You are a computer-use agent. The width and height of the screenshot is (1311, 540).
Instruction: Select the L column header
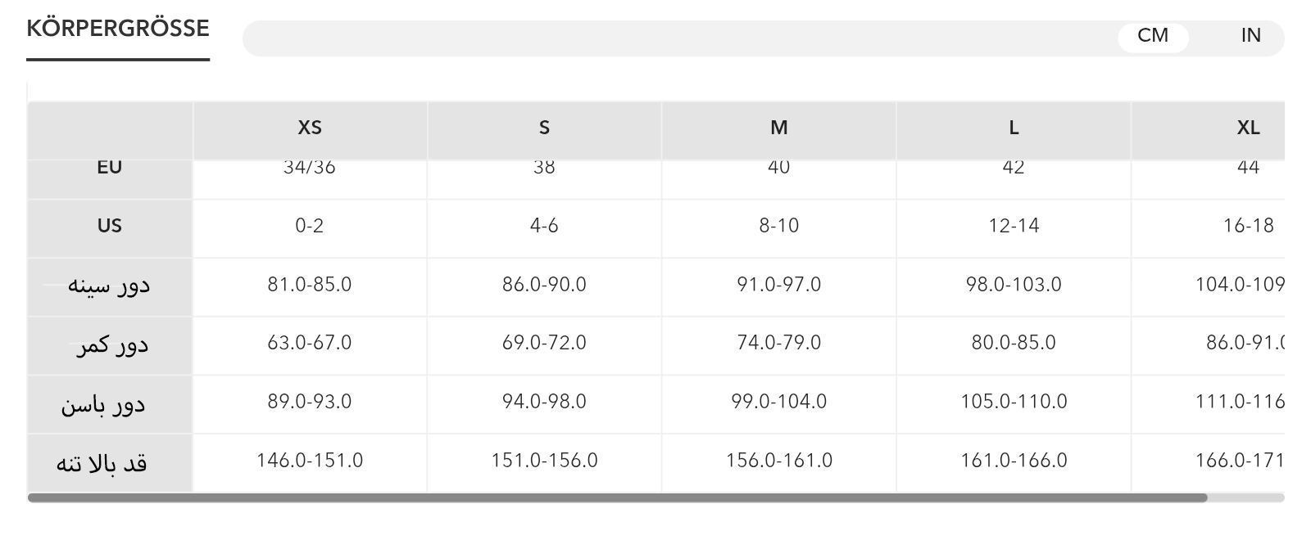click(1014, 128)
